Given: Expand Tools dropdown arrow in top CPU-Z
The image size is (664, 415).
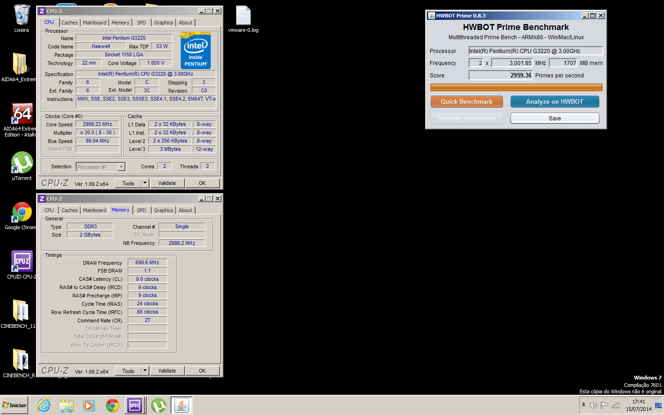Looking at the screenshot, I should coord(145,183).
